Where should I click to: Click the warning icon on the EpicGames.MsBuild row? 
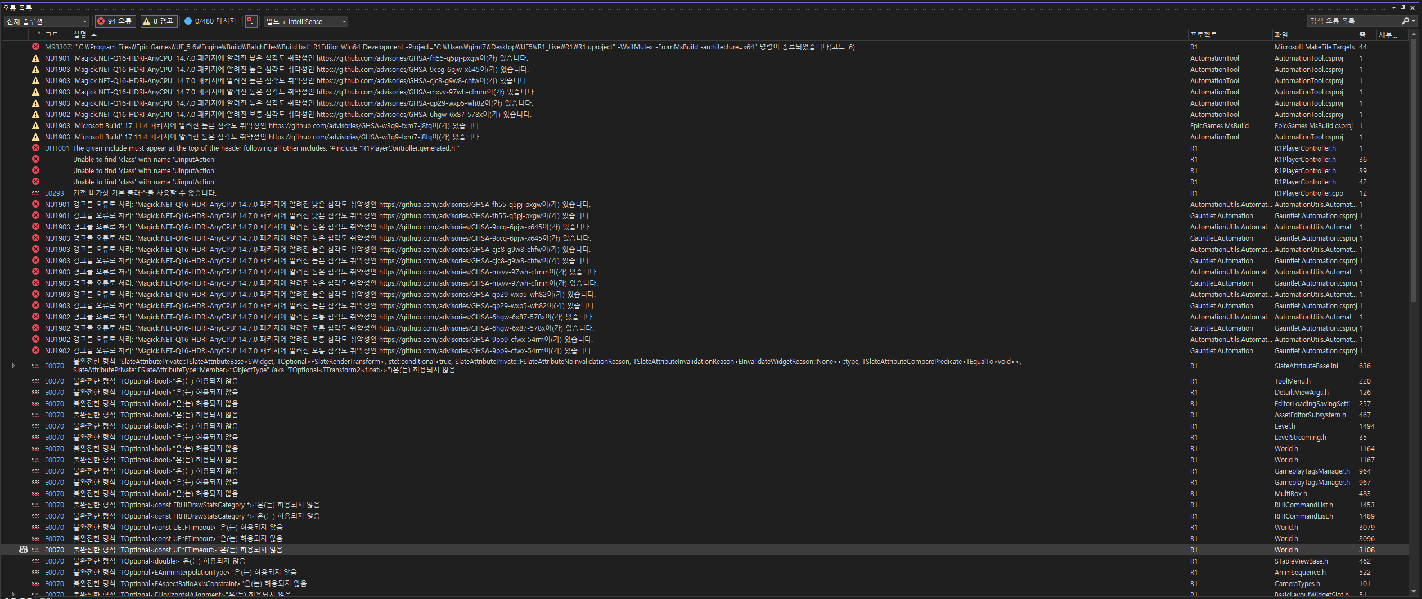35,125
